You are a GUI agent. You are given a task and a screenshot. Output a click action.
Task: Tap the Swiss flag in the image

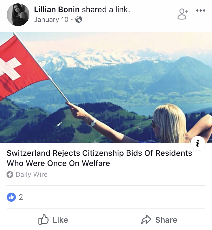click(22, 68)
